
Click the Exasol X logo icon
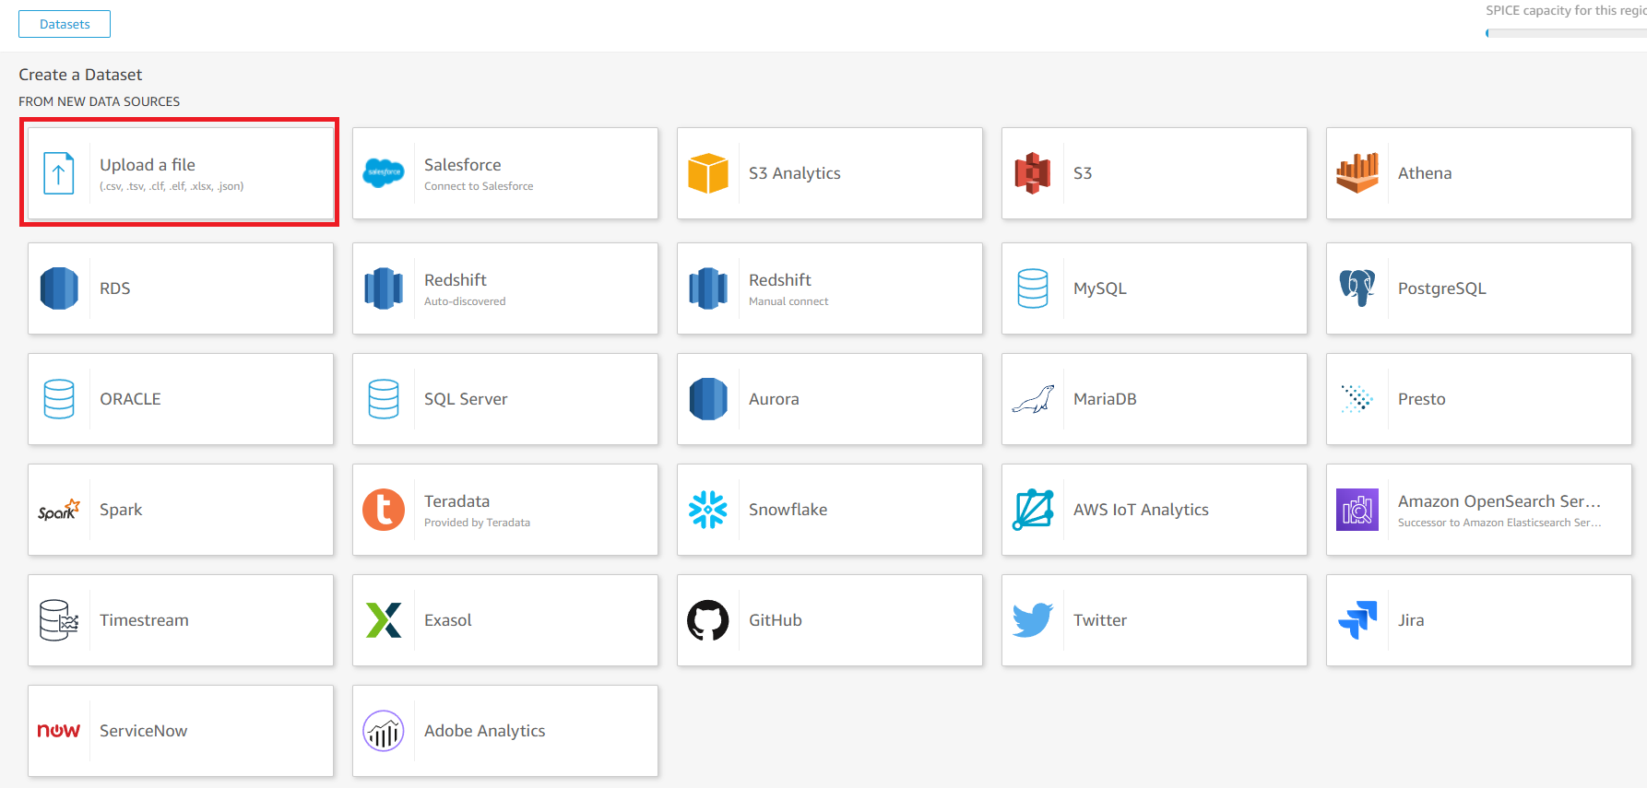[x=384, y=620]
